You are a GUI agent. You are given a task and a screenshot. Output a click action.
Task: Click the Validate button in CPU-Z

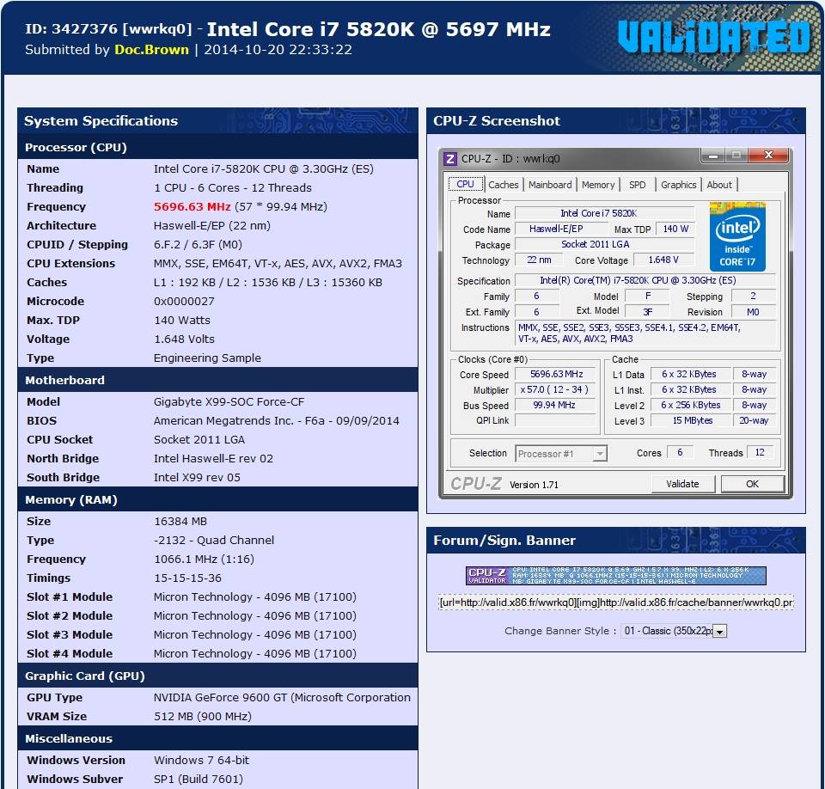tap(682, 484)
